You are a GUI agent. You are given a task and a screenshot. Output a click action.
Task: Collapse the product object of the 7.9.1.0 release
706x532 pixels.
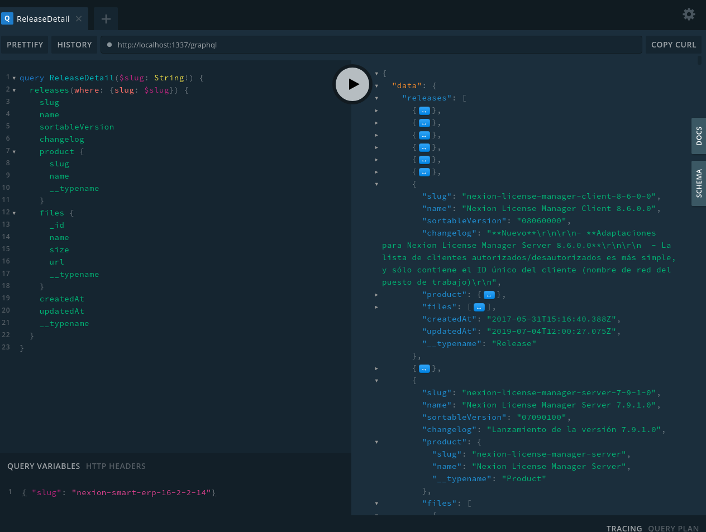(377, 442)
